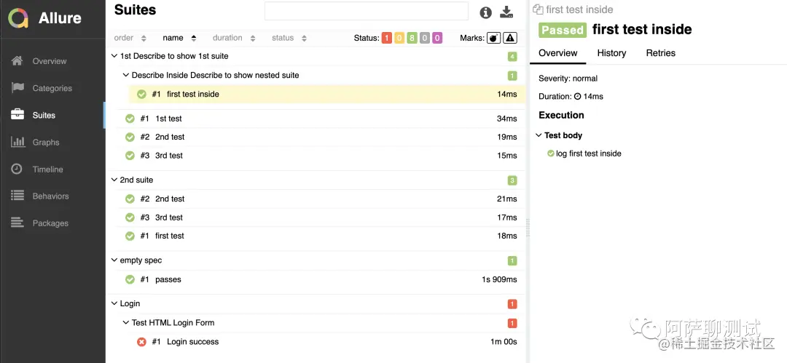The height and width of the screenshot is (363, 787).
Task: Click the Packages lines icon
Action: pyautogui.click(x=17, y=223)
